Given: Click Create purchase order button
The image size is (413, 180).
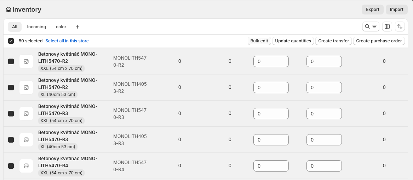Looking at the screenshot, I should pos(379,41).
